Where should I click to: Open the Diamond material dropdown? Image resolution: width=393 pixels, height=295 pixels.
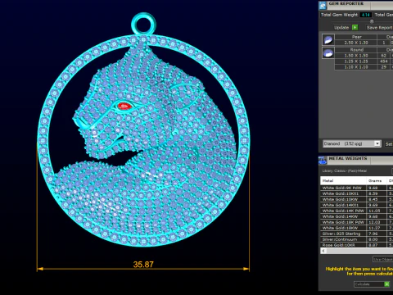(x=352, y=143)
